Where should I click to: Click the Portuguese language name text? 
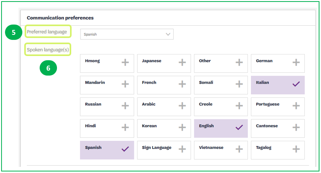tap(267, 104)
